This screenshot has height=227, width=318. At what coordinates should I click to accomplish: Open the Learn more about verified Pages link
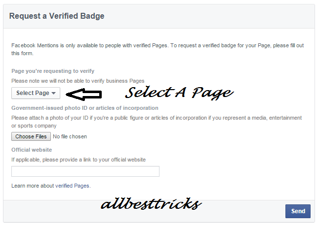coord(51,186)
